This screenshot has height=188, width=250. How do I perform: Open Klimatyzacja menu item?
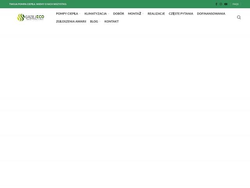point(95,14)
